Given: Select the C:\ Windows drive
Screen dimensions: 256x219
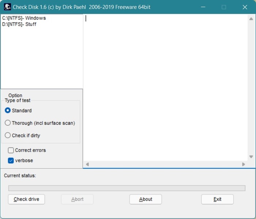Looking at the screenshot, I should coord(24,18).
